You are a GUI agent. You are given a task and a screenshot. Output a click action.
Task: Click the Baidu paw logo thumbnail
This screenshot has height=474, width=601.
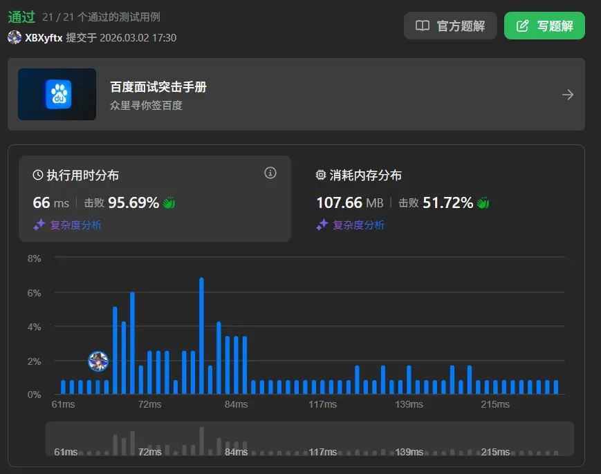tap(57, 95)
